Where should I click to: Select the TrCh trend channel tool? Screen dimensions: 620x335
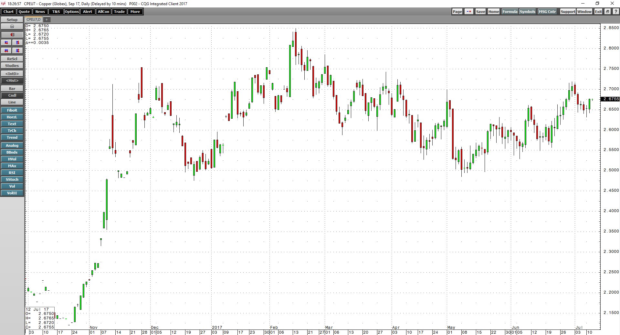click(x=12, y=131)
